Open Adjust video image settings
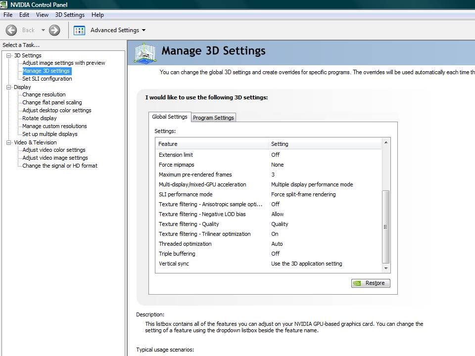Viewport: 475px width, 356px height. tap(55, 158)
